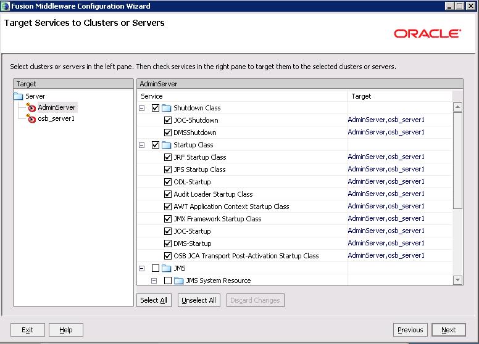Click the Server folder icon in Target tree
This screenshot has height=344, width=479.
tap(19, 96)
